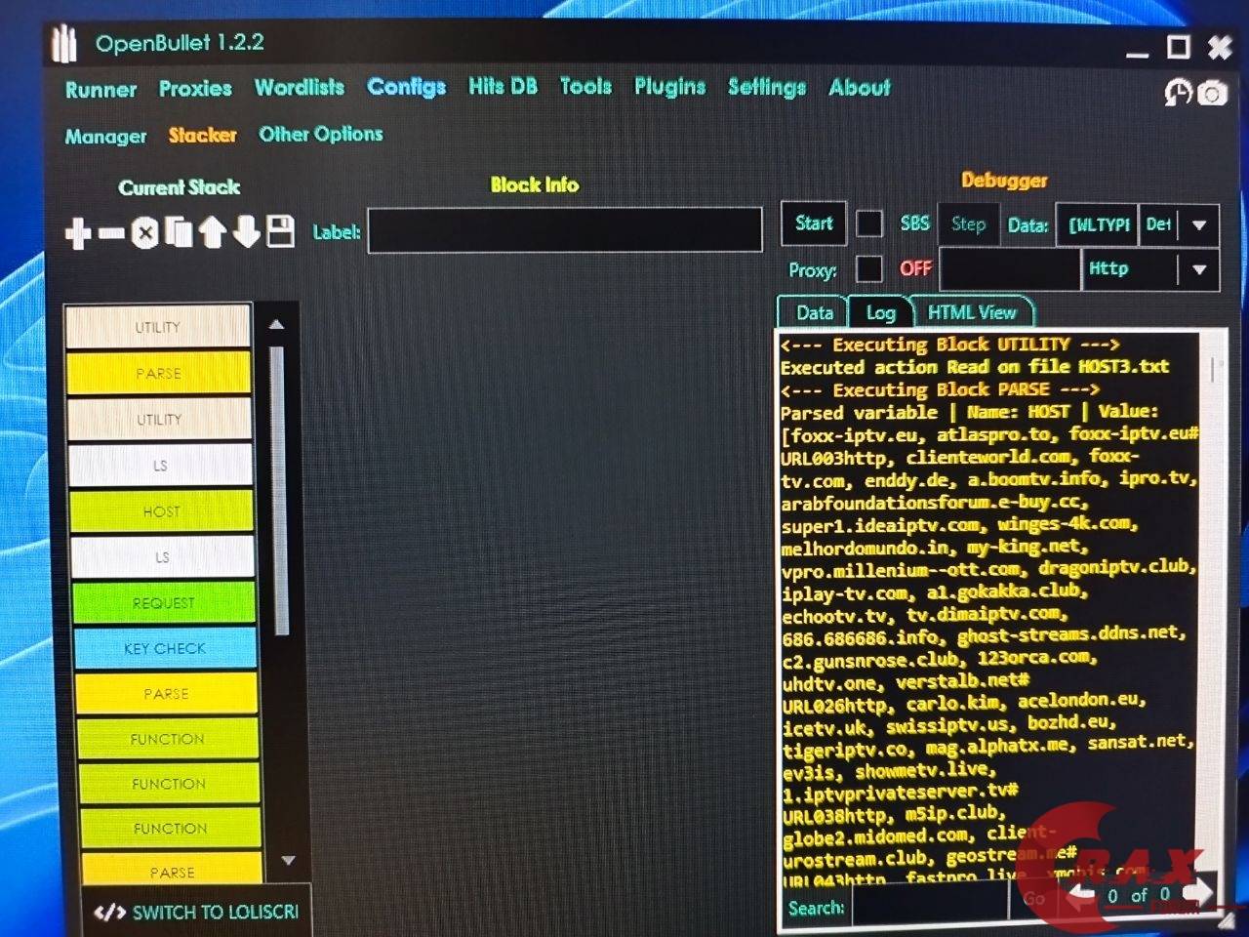This screenshot has width=1249, height=937.
Task: Move selected block up with up arrow
Action: 213,232
